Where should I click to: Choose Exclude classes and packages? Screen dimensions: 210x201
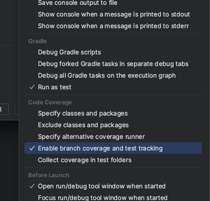pos(113,125)
